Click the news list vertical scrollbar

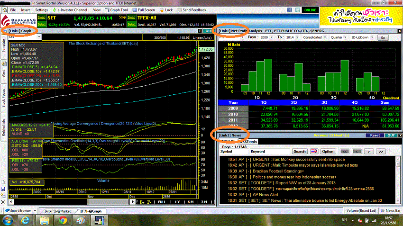(x=398, y=180)
